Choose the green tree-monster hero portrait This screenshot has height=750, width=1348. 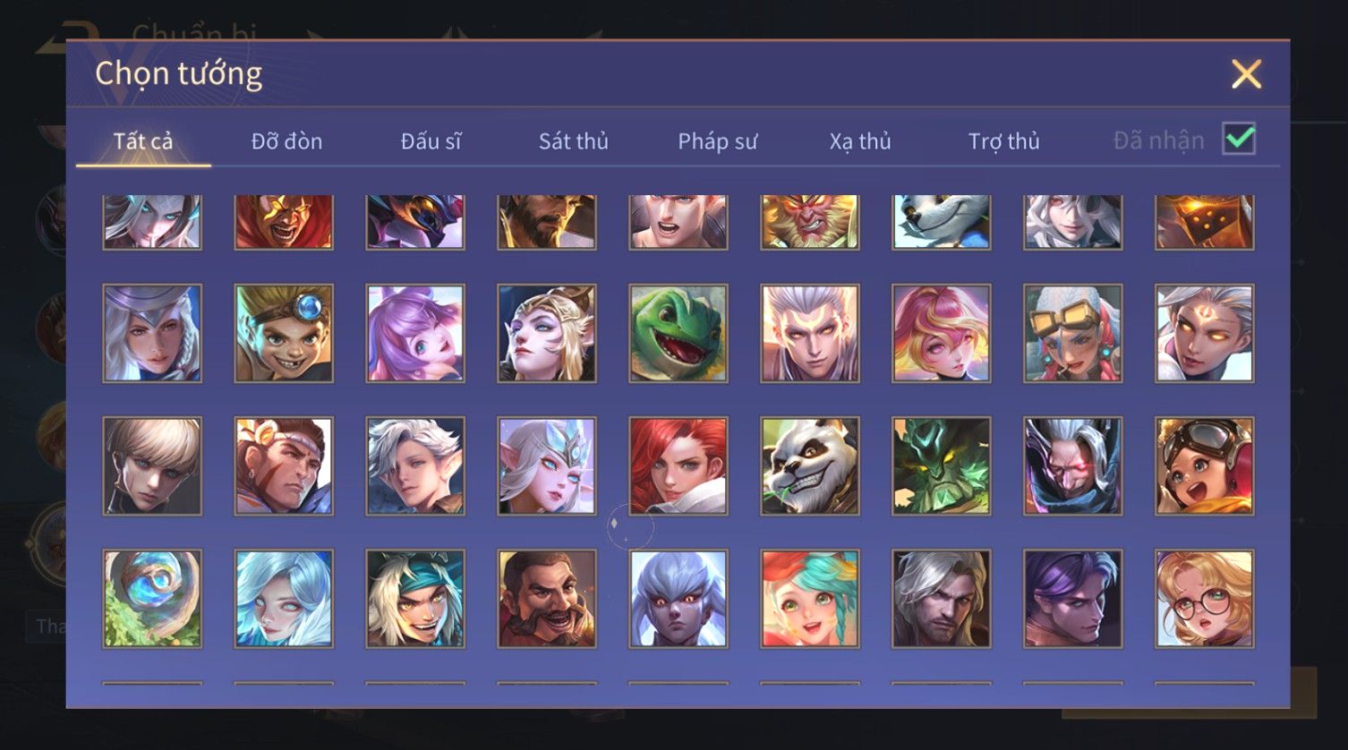click(x=941, y=466)
